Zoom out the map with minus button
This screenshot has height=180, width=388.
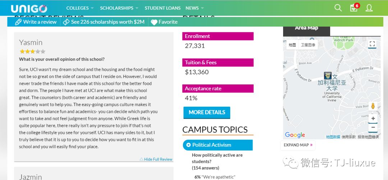[x=373, y=128]
